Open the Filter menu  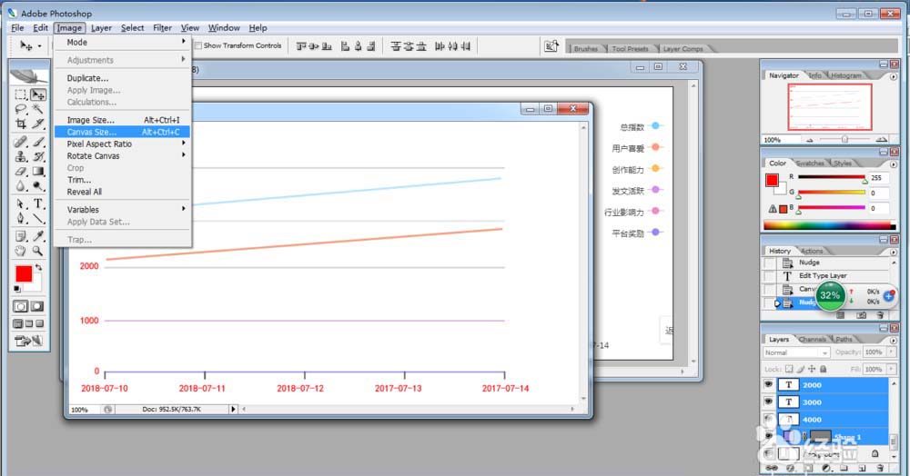pos(162,28)
